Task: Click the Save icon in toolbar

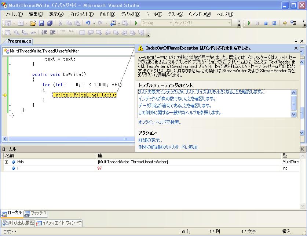Action: (41, 23)
